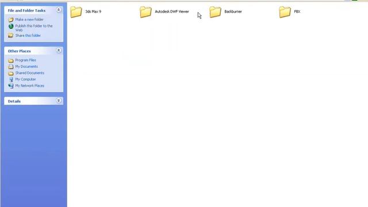The height and width of the screenshot is (207, 368).
Task: Select Make a new folder link
Action: pyautogui.click(x=29, y=20)
